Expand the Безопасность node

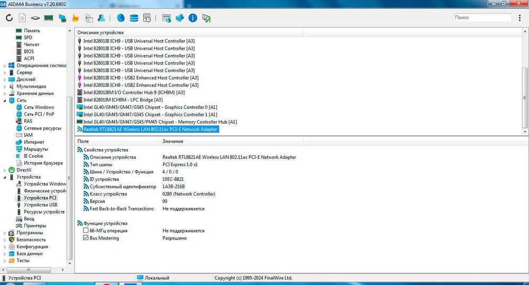point(5,240)
